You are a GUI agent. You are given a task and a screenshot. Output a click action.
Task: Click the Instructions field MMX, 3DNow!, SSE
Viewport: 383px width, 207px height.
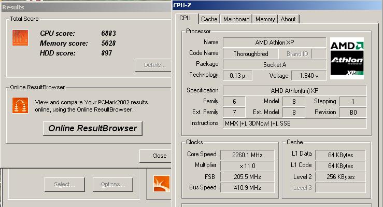pos(294,123)
